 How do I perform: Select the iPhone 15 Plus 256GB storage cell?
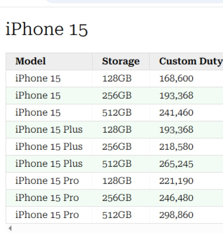click(121, 147)
